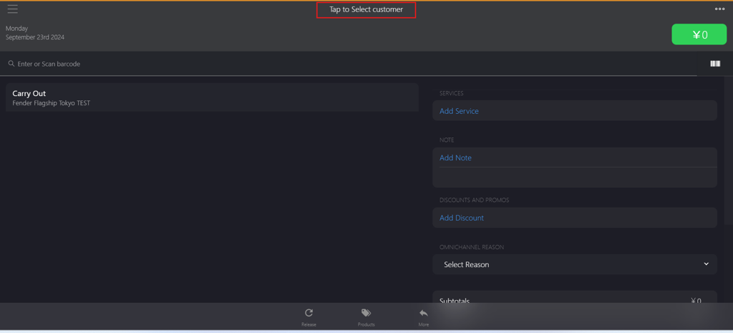Click Add Note link

pos(455,158)
